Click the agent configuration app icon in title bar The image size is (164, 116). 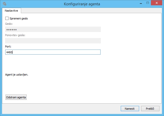(x=5, y=4)
